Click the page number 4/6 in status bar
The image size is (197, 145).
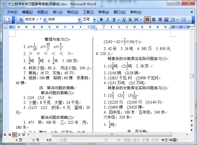tap(49, 140)
